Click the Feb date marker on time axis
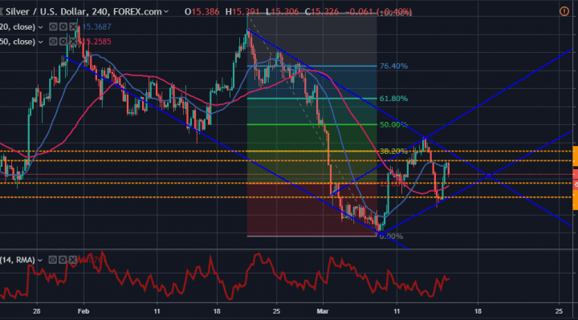Viewport: 578px width, 320px height. 83,311
